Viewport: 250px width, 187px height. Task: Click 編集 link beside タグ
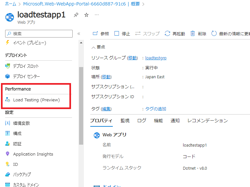pyautogui.click(x=106, y=109)
